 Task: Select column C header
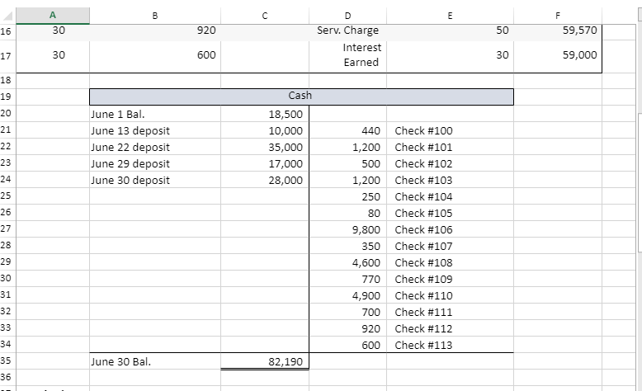click(x=265, y=16)
